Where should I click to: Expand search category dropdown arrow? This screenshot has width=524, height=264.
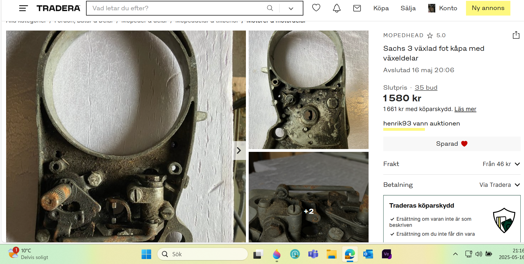pos(291,8)
